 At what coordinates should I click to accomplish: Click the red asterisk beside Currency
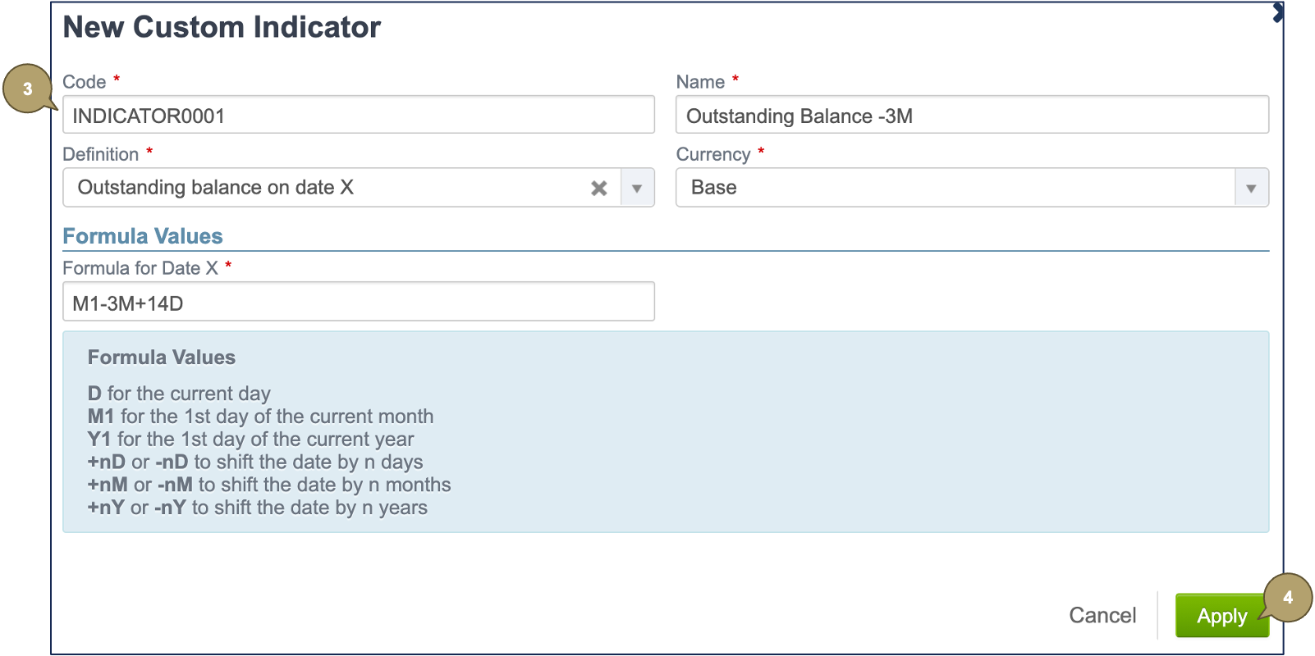pyautogui.click(x=760, y=151)
